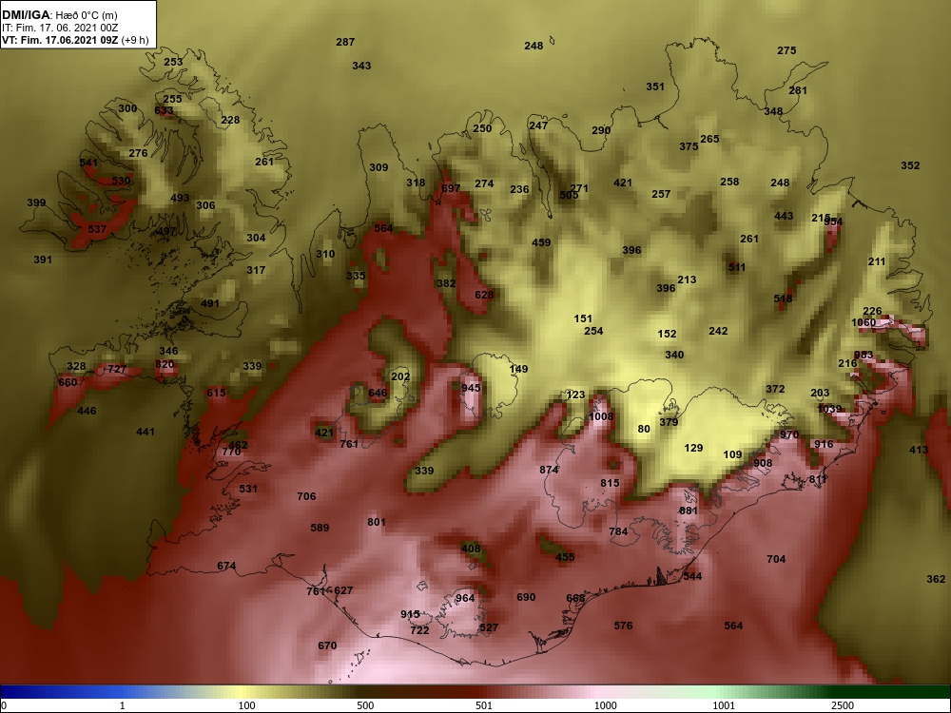Click the map value 646
Screen dimensions: 951x713
[x=378, y=393]
